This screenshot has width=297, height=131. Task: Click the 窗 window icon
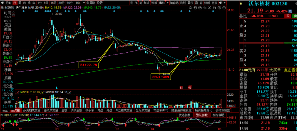point(201,3)
